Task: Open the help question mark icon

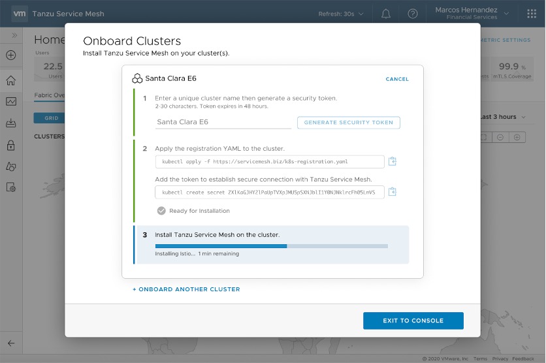Action: pyautogui.click(x=413, y=14)
